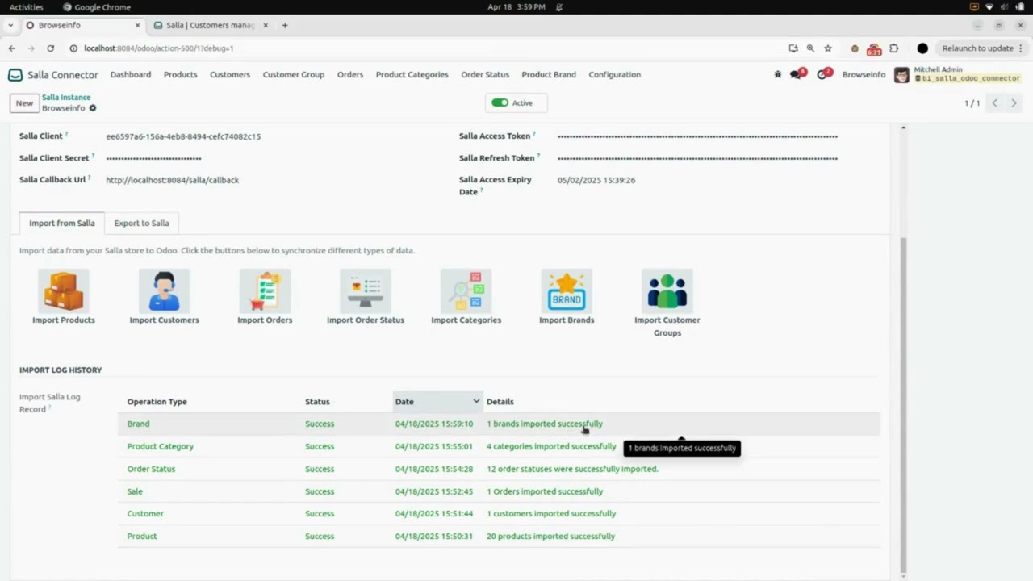The image size is (1033, 581).
Task: Click the Salla Callback Url field
Action: tap(173, 180)
